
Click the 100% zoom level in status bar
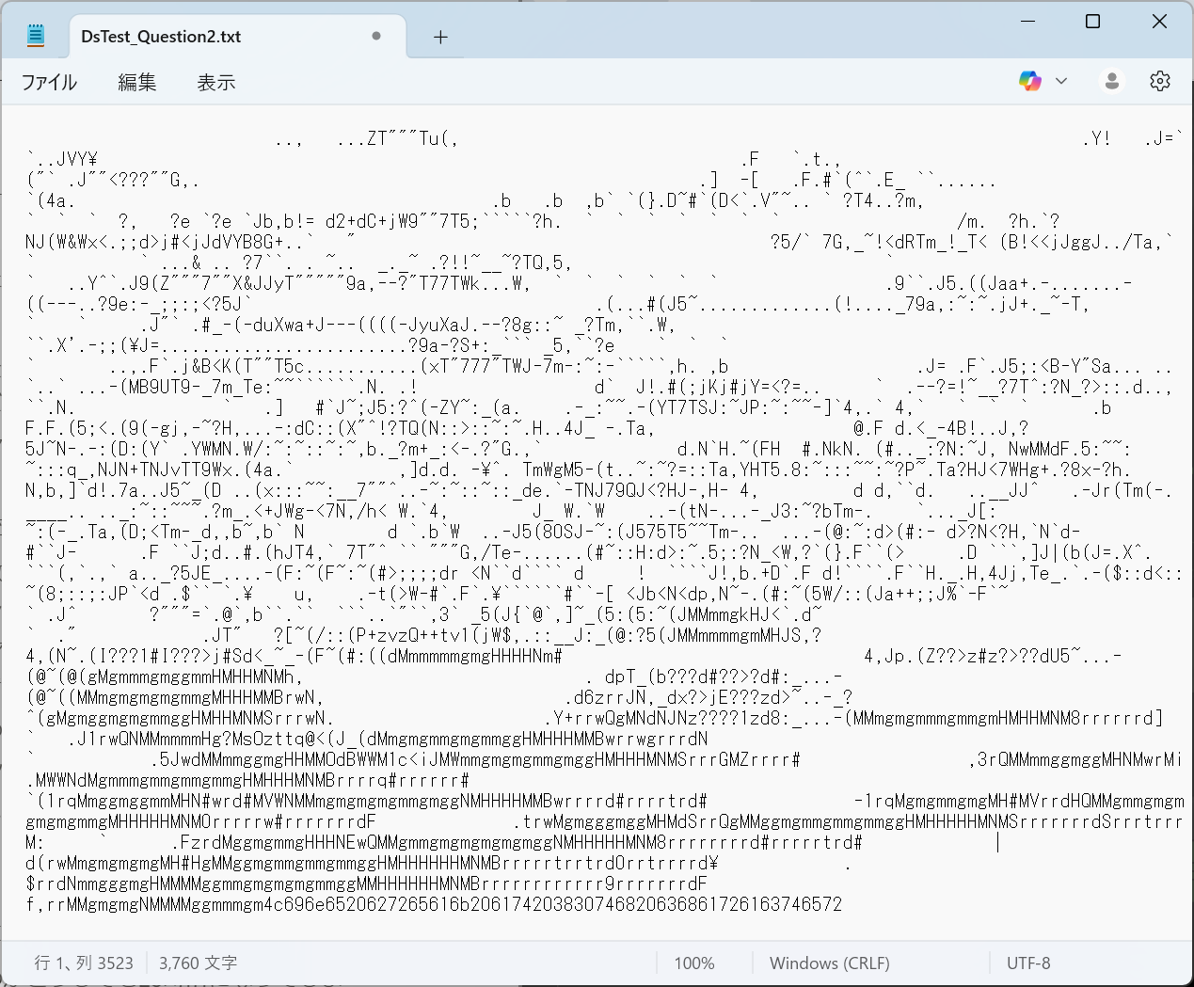[x=694, y=963]
